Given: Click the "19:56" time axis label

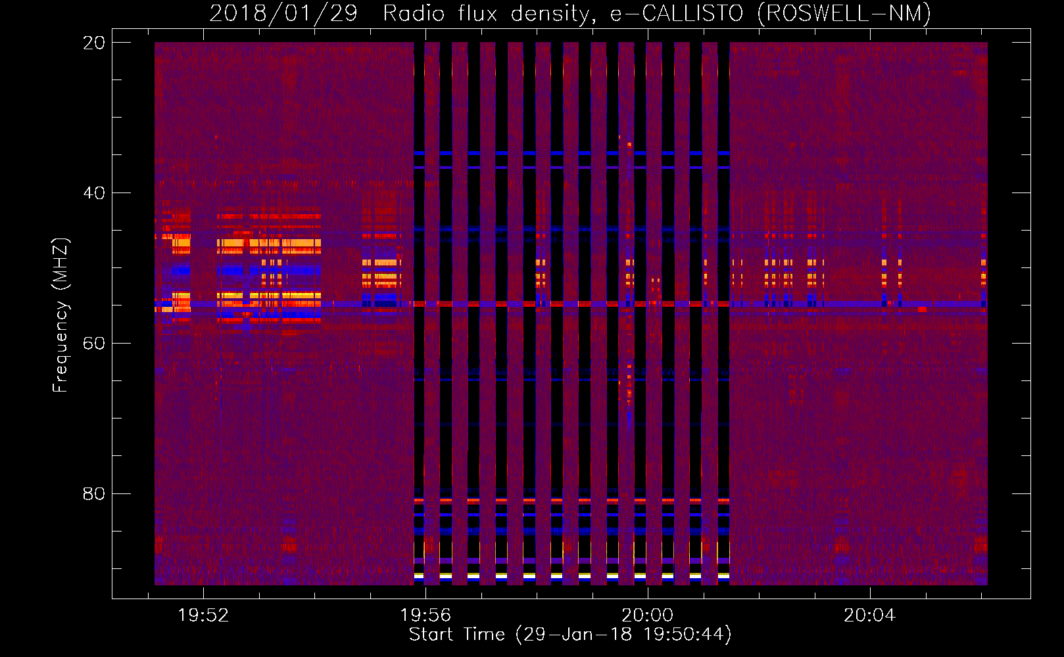Looking at the screenshot, I should pyautogui.click(x=425, y=615).
